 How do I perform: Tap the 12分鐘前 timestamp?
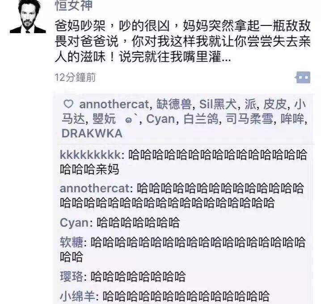75,77
